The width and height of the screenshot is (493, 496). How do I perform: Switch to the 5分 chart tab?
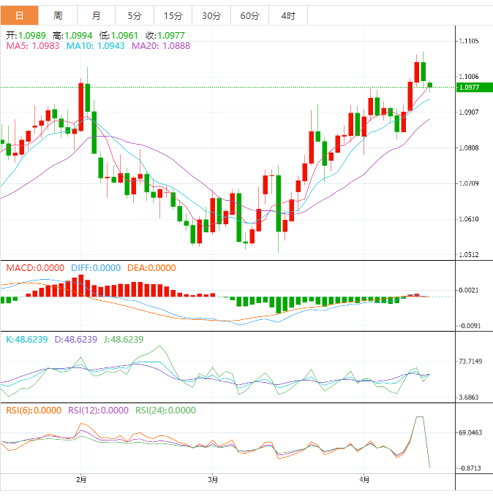pos(135,15)
